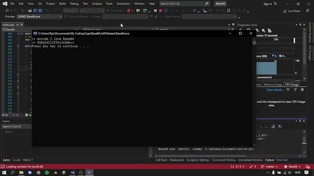Viewport: 314px width, 176px height.
Task: Close the main.cpp tab
Action: (22, 25)
